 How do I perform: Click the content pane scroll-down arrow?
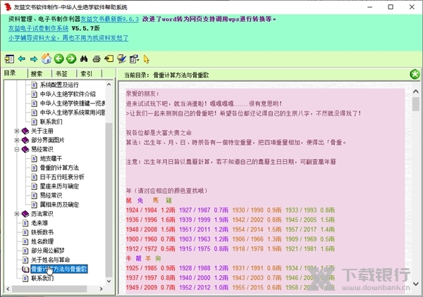(416, 284)
